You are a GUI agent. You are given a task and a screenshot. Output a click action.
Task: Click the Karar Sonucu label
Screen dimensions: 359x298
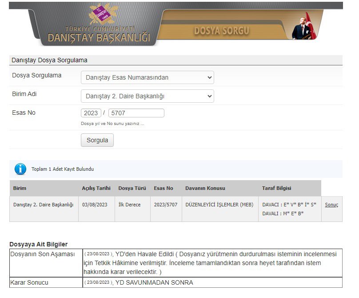coord(29,282)
